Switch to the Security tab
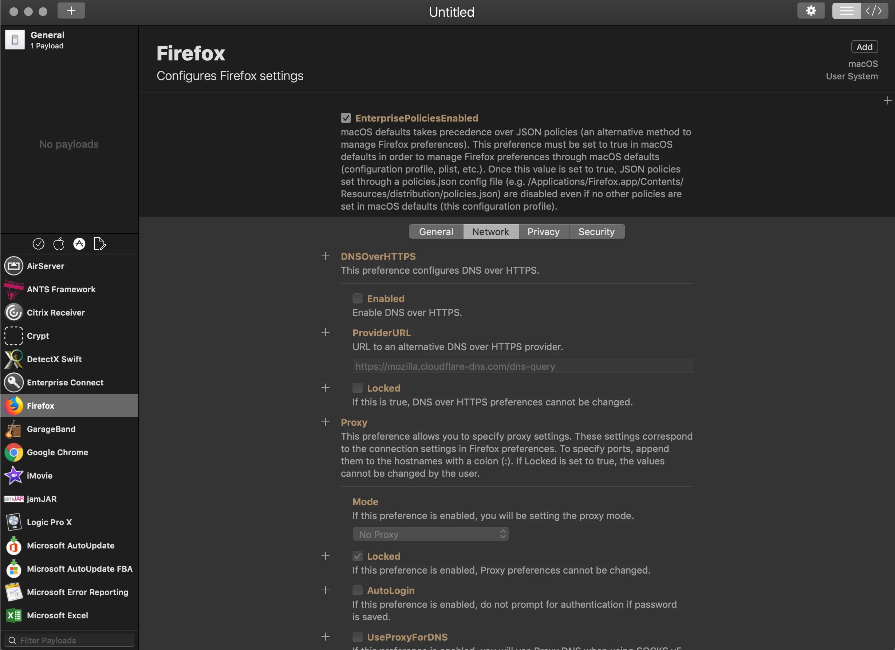This screenshot has height=650, width=895. 596,231
